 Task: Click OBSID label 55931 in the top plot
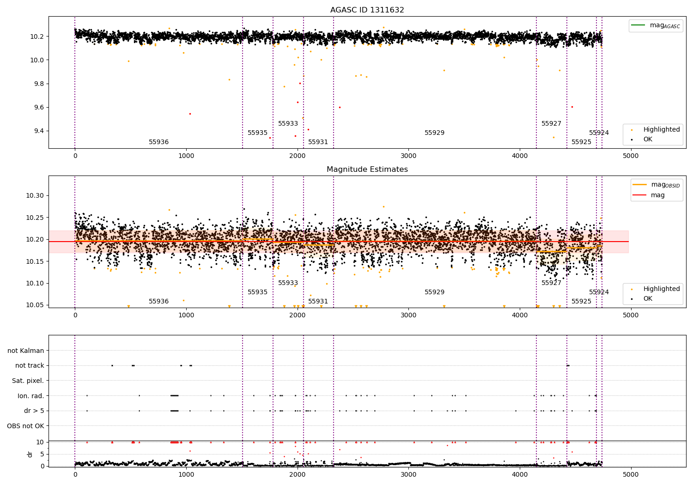(318, 142)
